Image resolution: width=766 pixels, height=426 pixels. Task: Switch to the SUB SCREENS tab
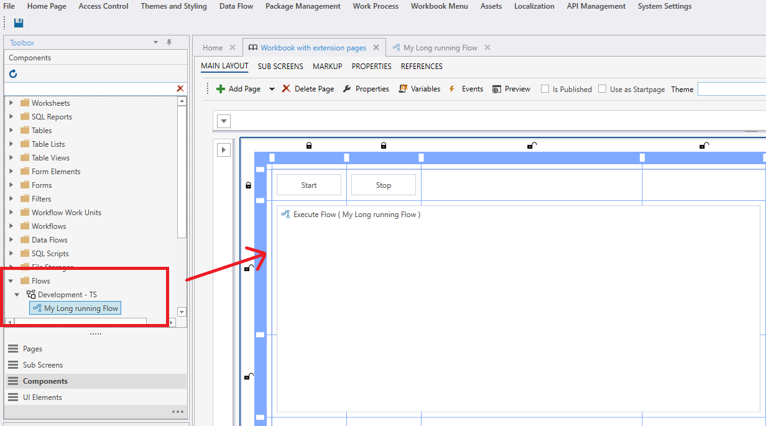coord(280,66)
